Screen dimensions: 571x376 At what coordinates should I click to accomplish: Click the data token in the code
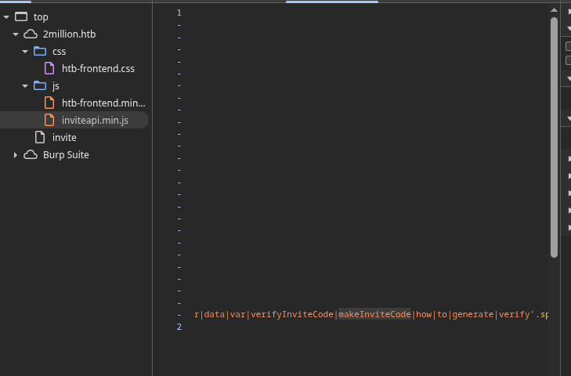[x=215, y=314]
